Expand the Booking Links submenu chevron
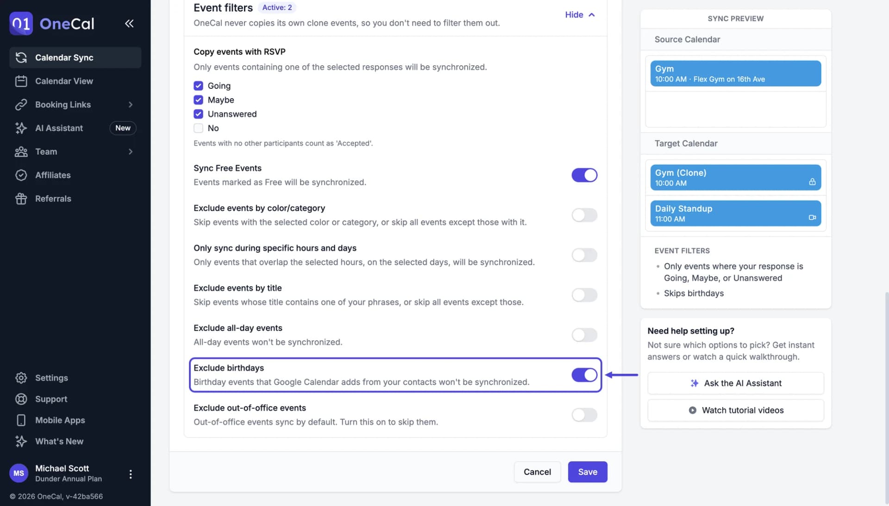The height and width of the screenshot is (506, 889). [131, 105]
